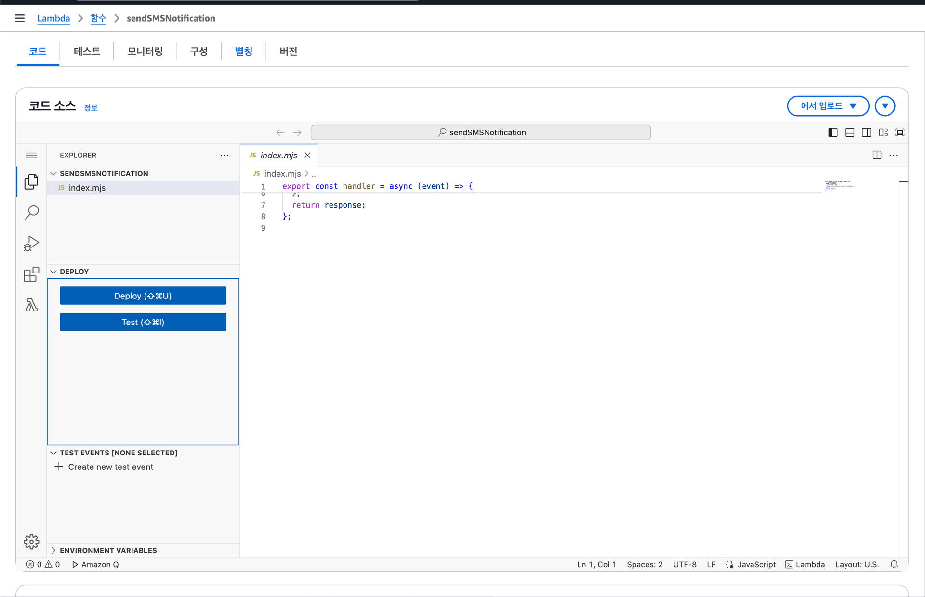The width and height of the screenshot is (925, 597).
Task: Open editor More Actions ellipsis
Action: (x=894, y=155)
